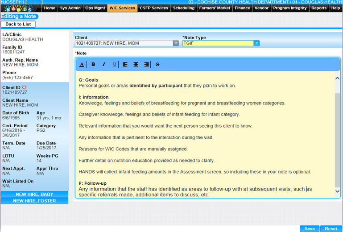Click the Reset button

coord(331,228)
